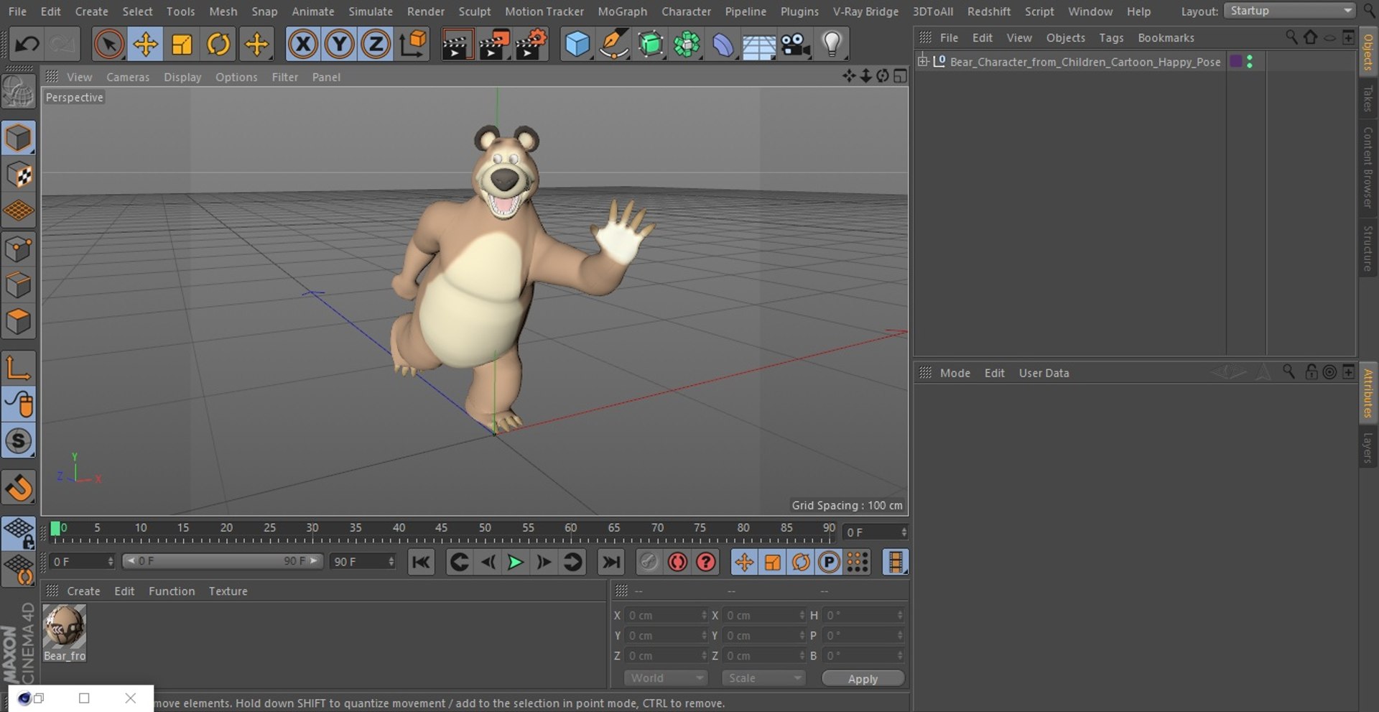
Task: Switch to Texture mode checkered cube
Action: [x=19, y=175]
